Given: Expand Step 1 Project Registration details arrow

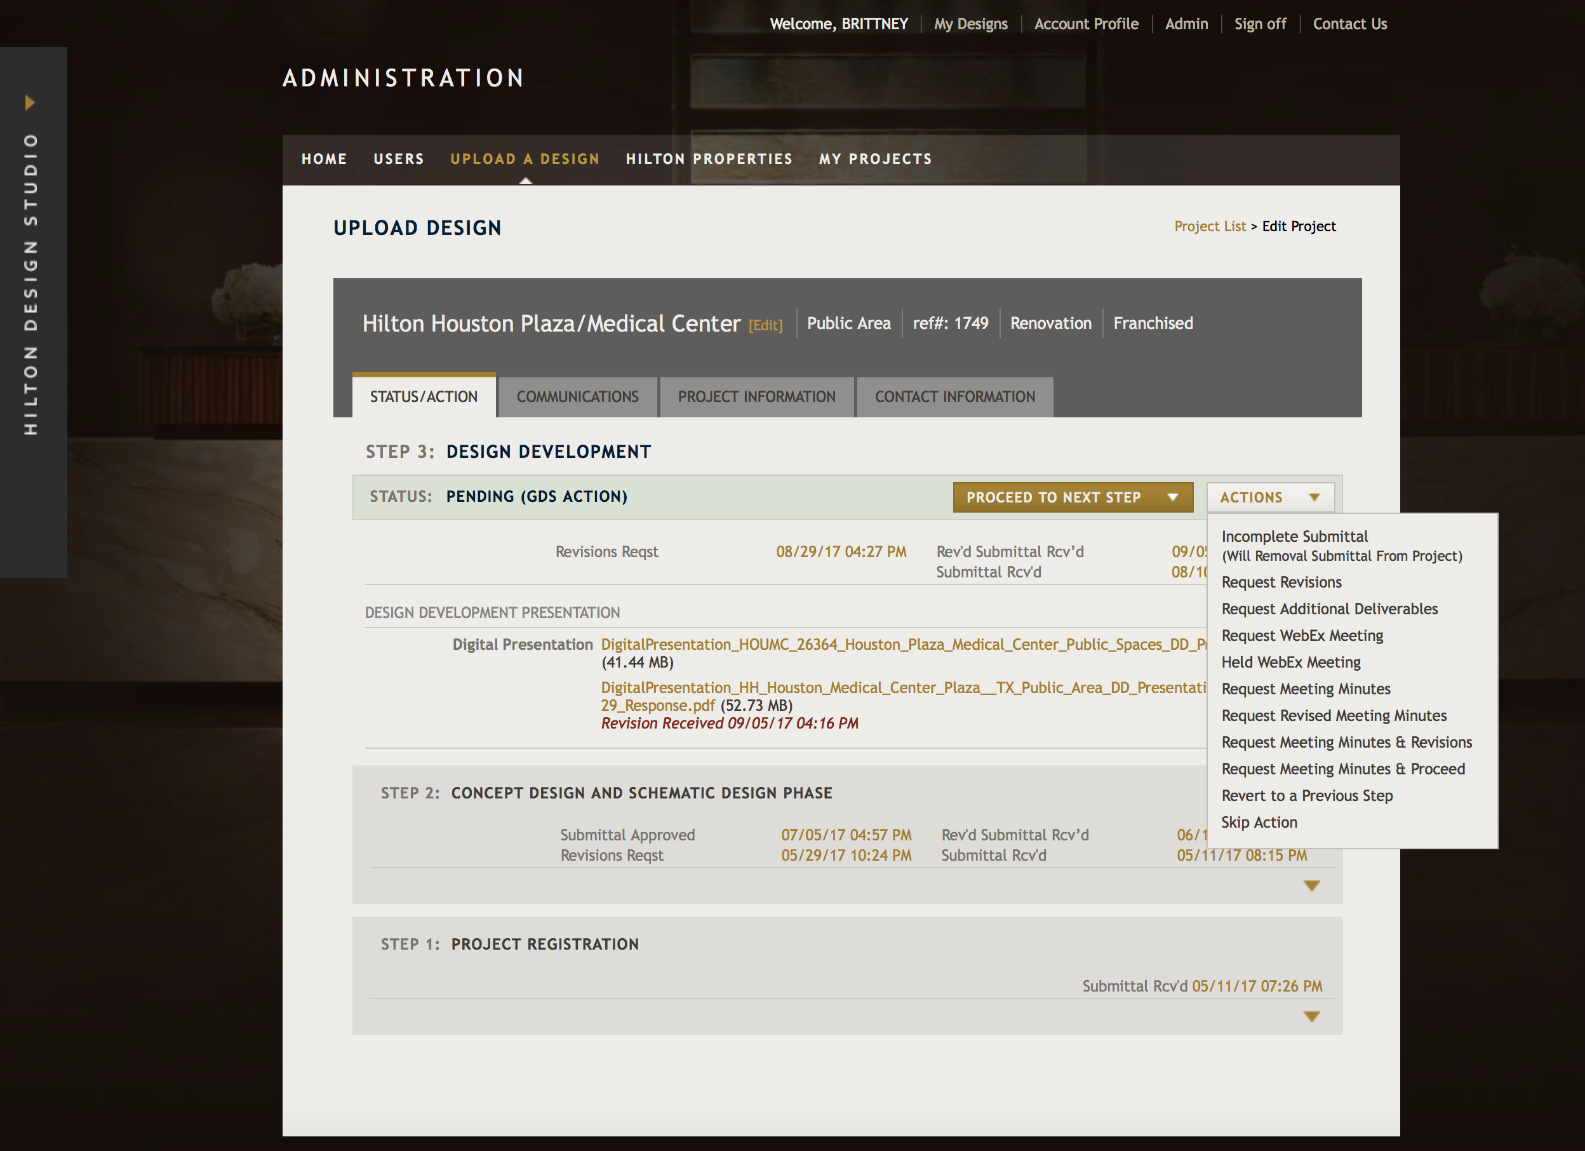Looking at the screenshot, I should pyautogui.click(x=1312, y=1017).
